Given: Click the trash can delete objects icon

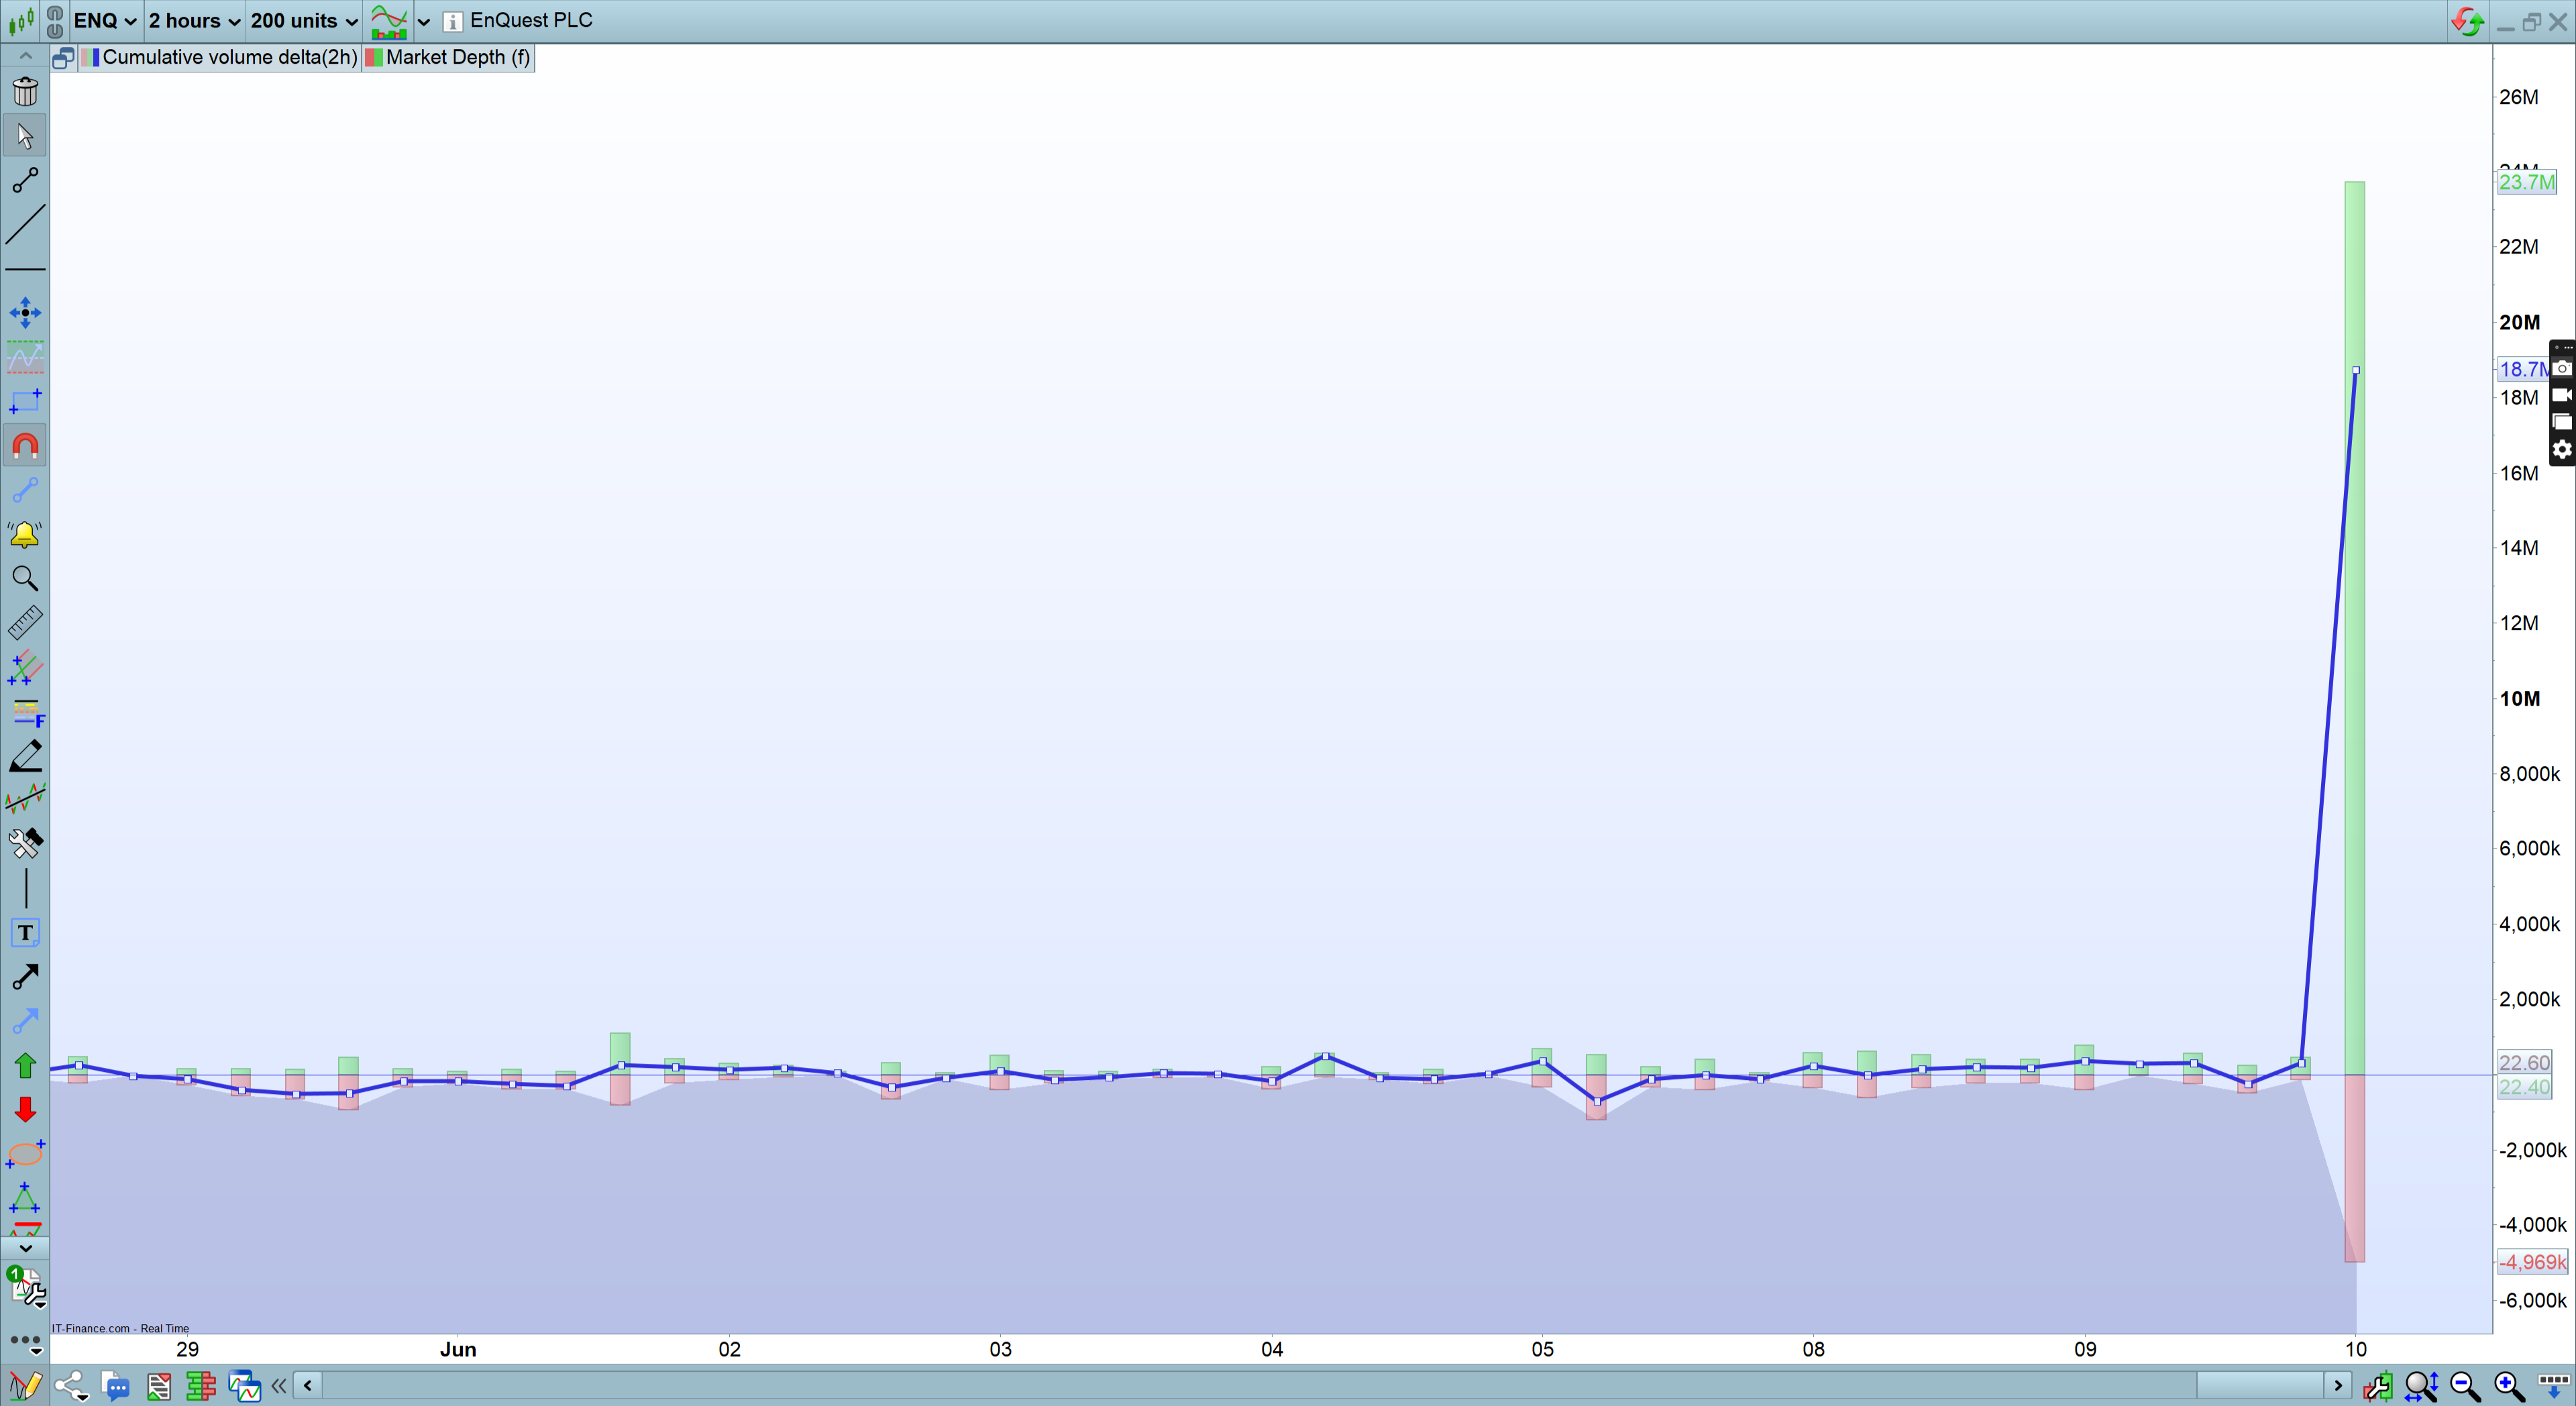Looking at the screenshot, I should click(x=25, y=91).
